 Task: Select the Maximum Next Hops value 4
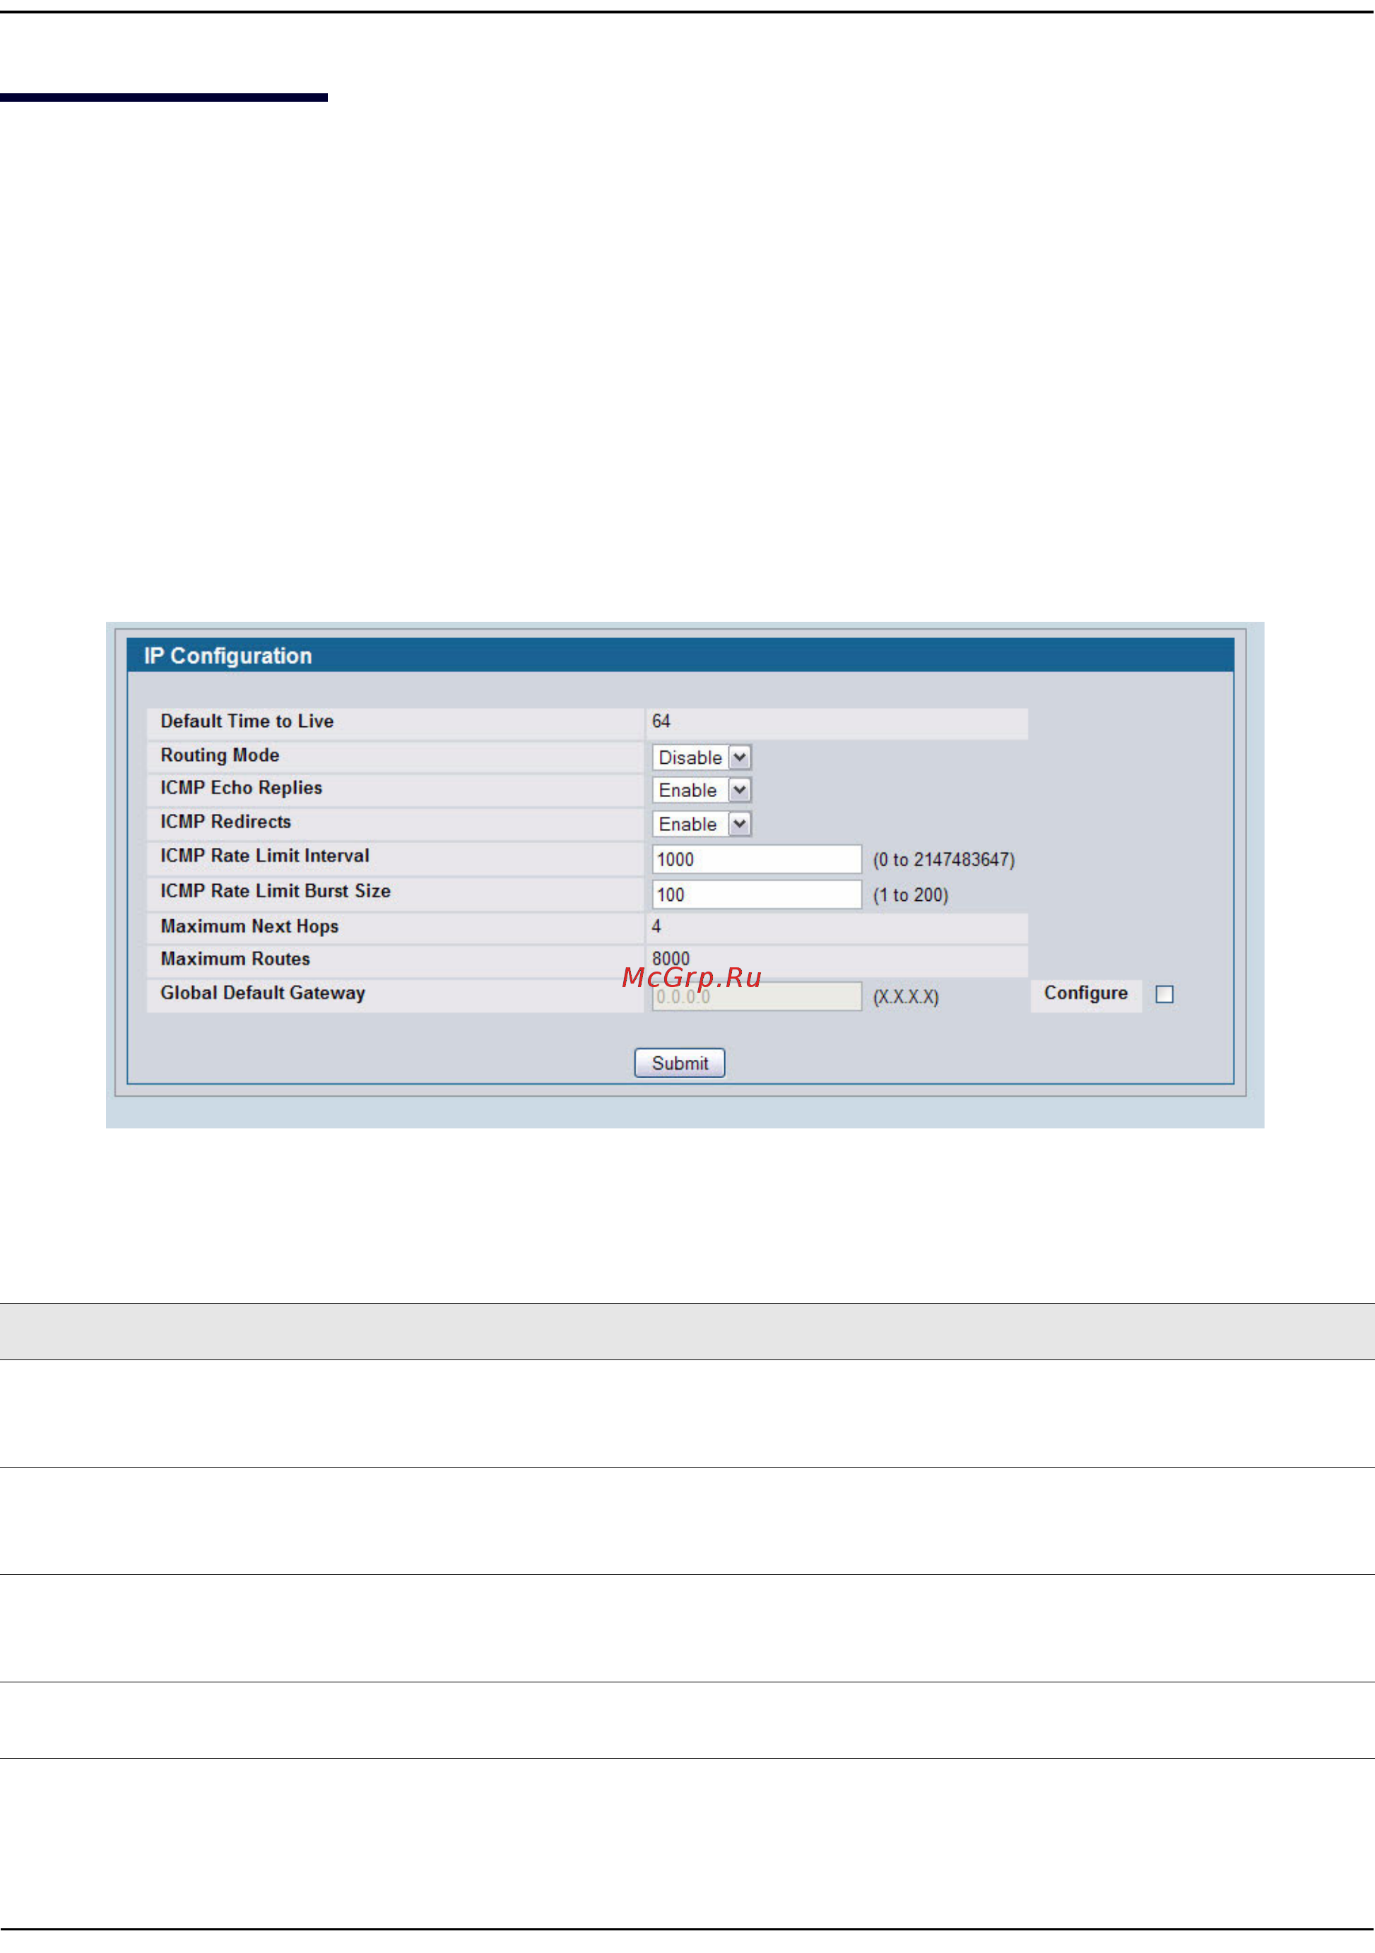[656, 926]
